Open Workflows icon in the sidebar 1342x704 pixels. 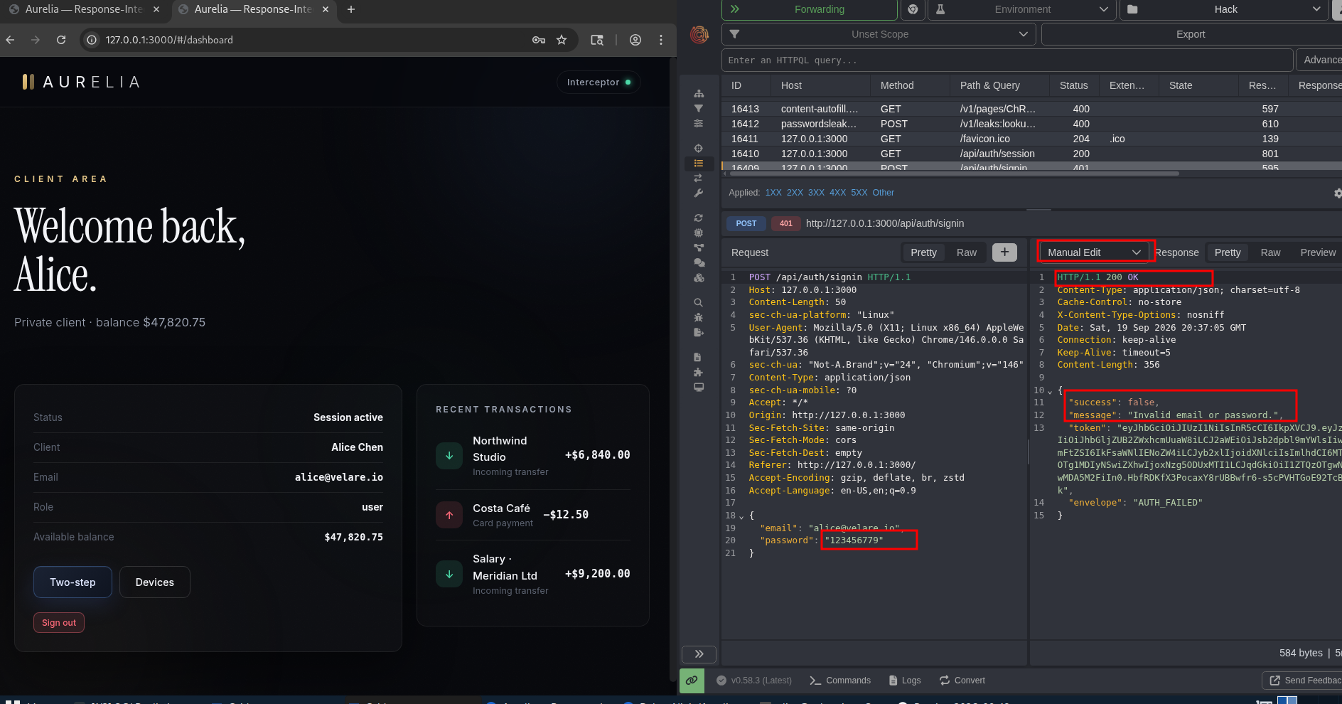pyautogui.click(x=699, y=247)
